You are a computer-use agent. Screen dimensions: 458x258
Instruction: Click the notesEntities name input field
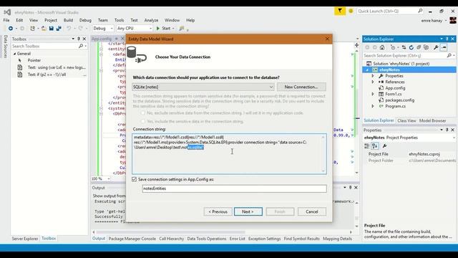235,188
